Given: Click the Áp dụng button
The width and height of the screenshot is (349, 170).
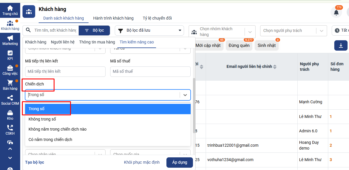Looking at the screenshot, I should click(180, 162).
